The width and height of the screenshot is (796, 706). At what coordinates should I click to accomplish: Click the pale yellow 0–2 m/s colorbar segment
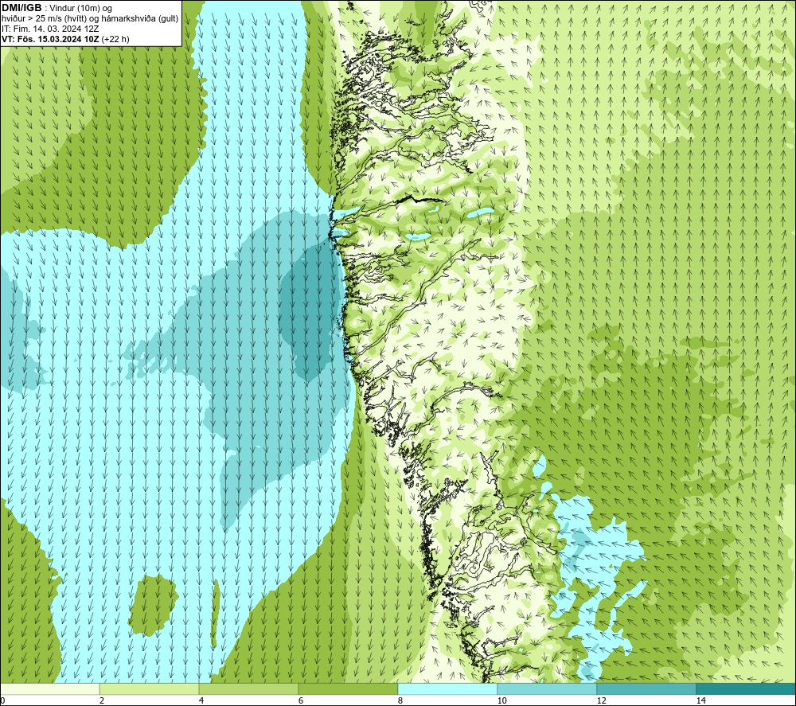point(49,688)
